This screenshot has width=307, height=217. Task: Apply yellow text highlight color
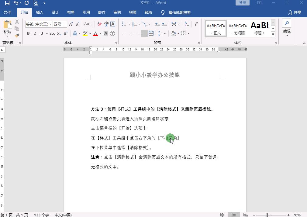tap(85, 33)
